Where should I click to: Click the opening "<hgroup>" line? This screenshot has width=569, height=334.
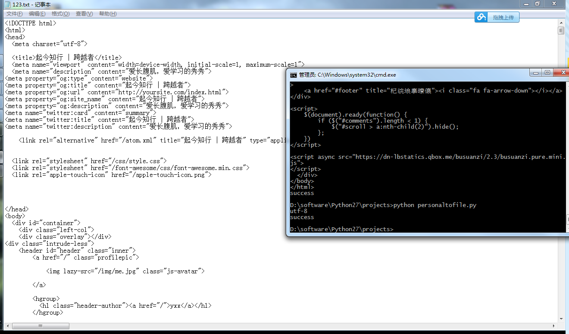(x=46, y=299)
